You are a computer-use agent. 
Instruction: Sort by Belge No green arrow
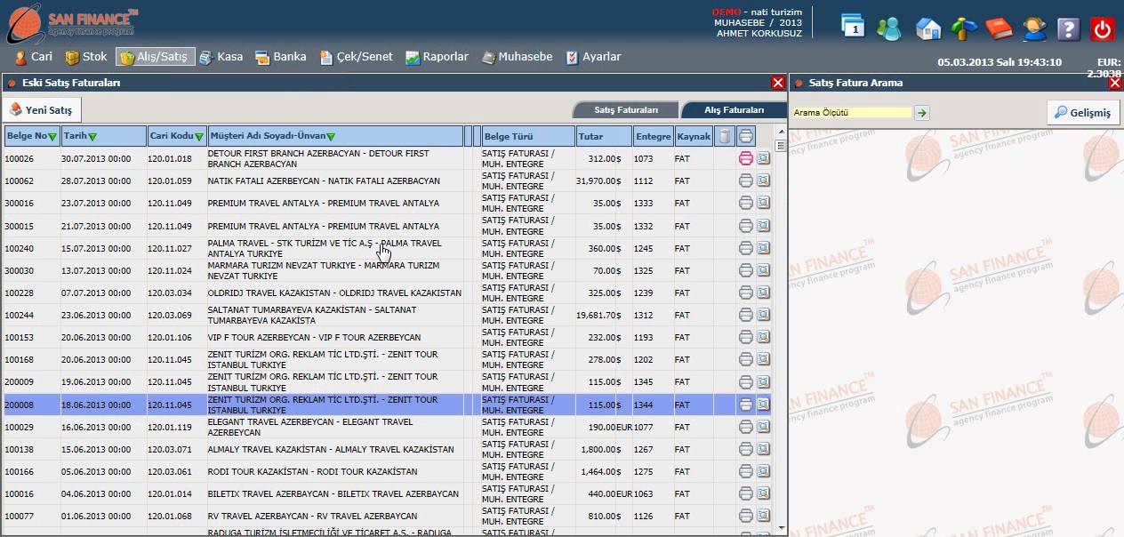[x=52, y=137]
